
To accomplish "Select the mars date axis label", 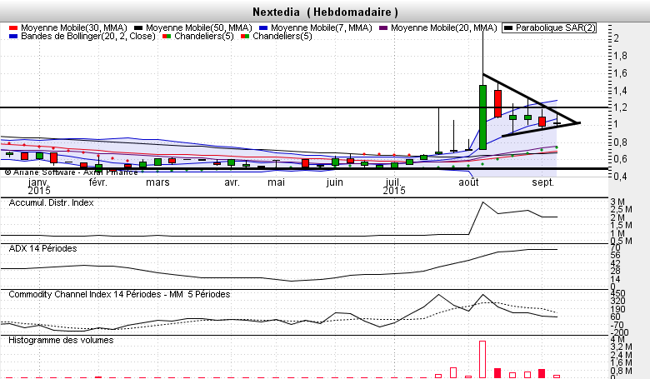I will pyautogui.click(x=157, y=182).
